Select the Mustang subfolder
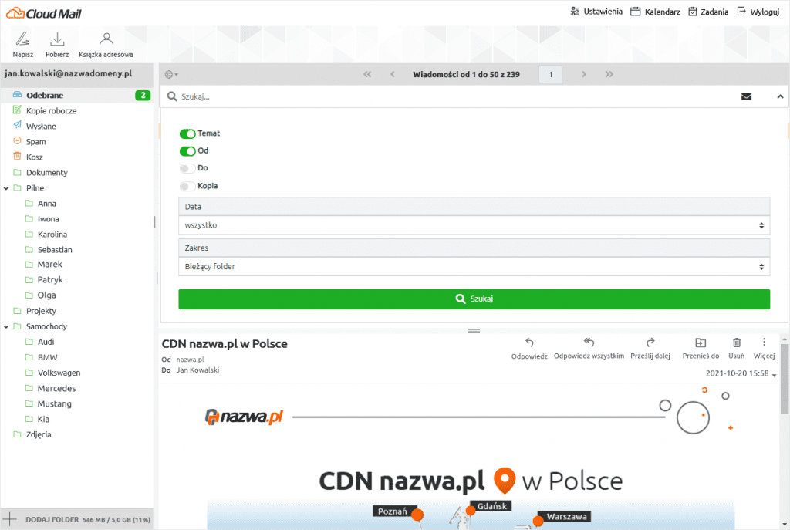 pyautogui.click(x=54, y=403)
